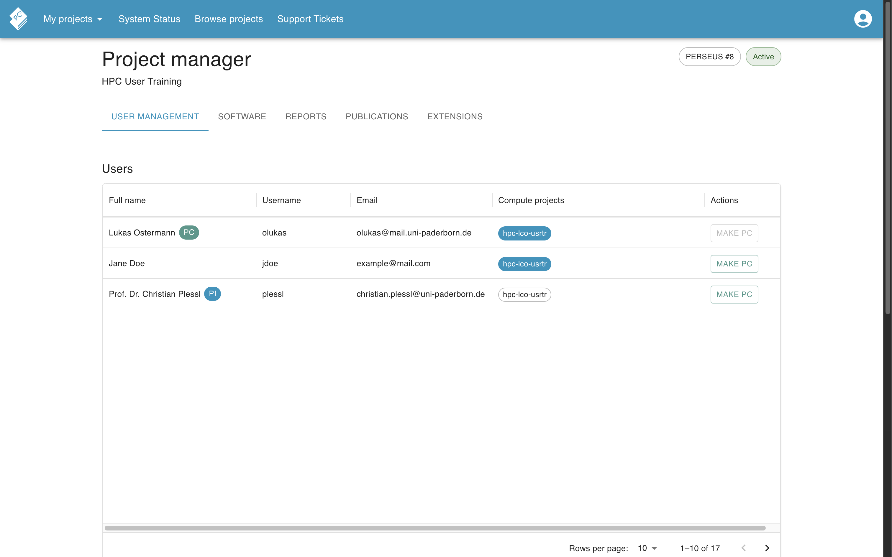Click email example@mail.com
The image size is (892, 557).
pos(393,263)
